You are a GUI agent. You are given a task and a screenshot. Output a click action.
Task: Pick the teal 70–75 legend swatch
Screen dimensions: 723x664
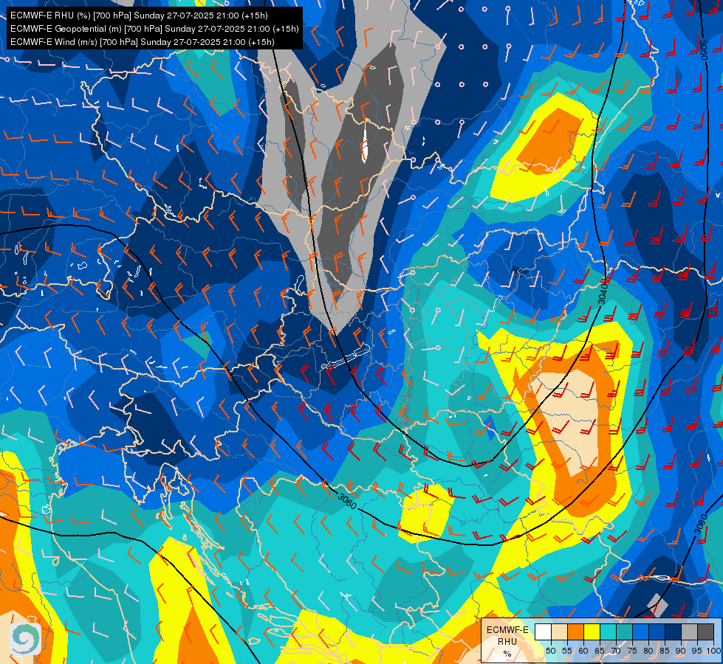[x=624, y=632]
